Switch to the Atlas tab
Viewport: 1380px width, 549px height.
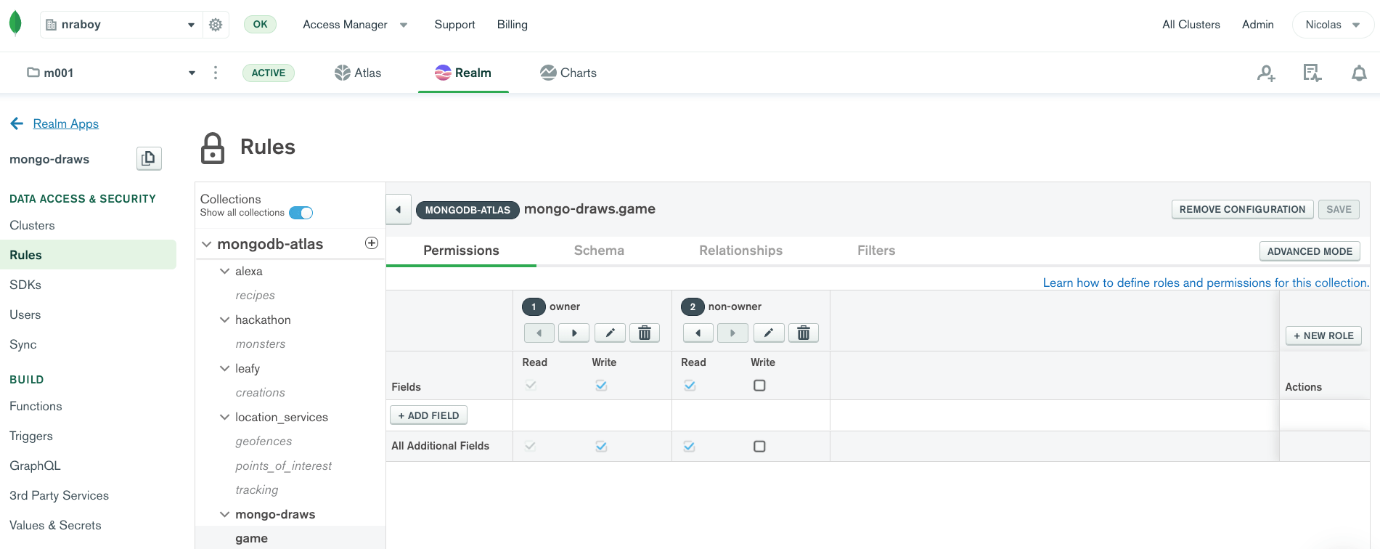click(x=358, y=73)
